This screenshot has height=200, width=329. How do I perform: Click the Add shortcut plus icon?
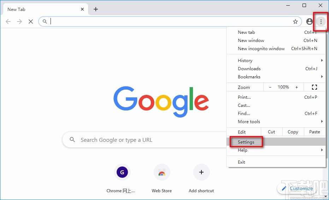[x=201, y=172]
